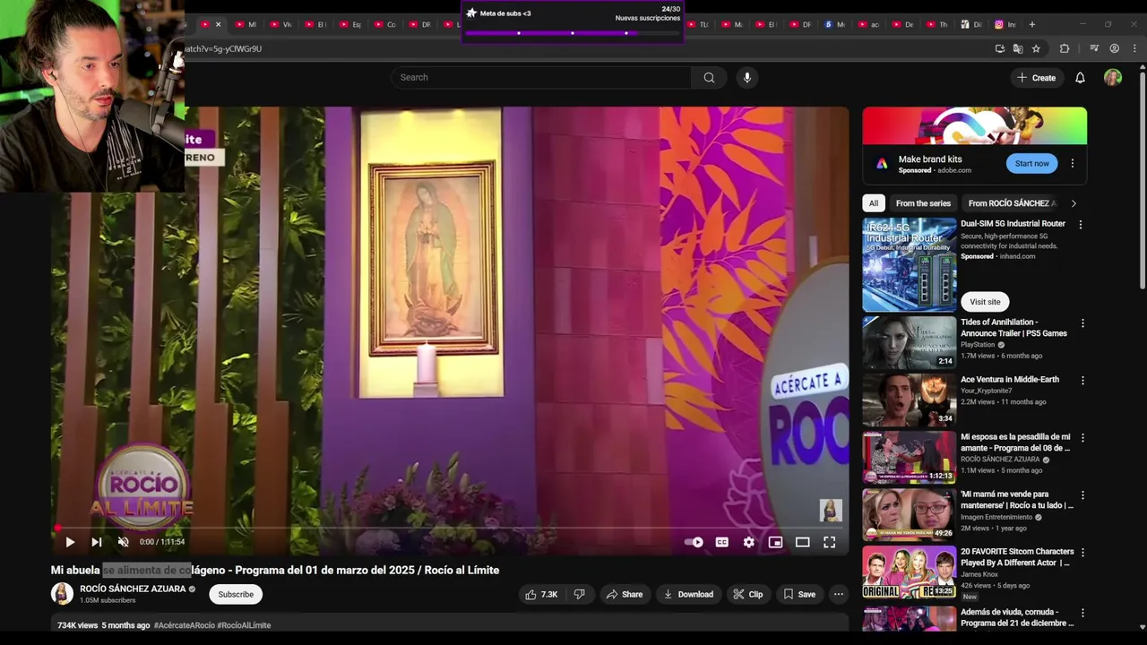Open the notifications bell

(x=1080, y=78)
